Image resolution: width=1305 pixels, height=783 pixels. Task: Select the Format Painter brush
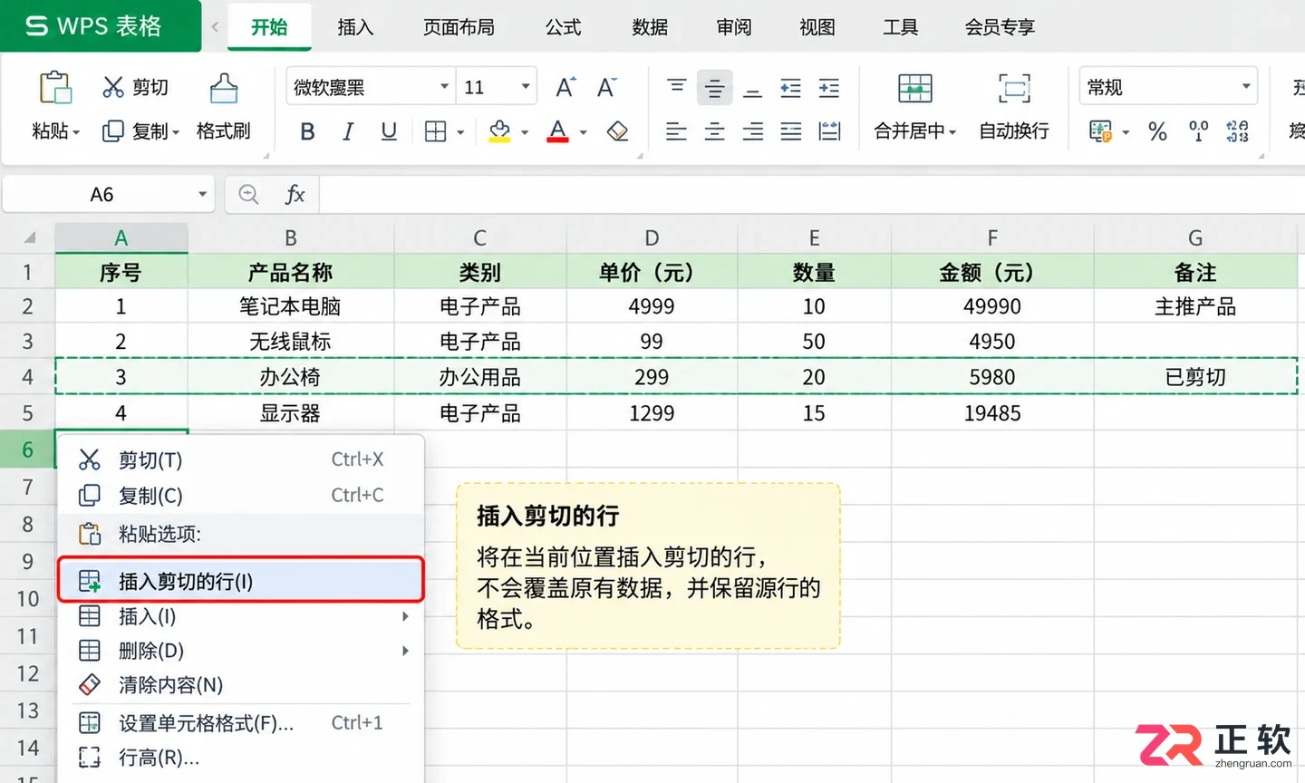click(223, 89)
